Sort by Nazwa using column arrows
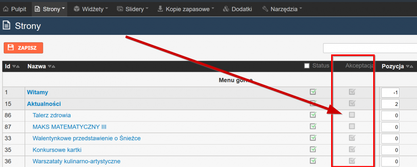This screenshot has width=417, height=167. click(52, 66)
